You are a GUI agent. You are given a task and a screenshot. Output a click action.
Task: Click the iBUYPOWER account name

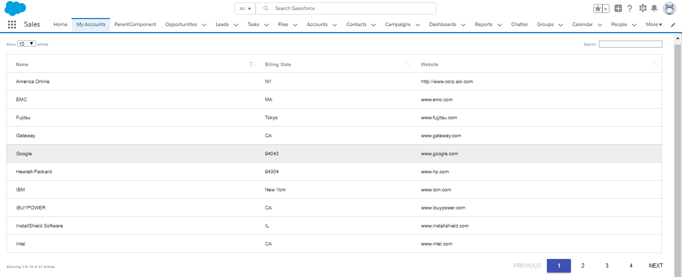coord(31,208)
